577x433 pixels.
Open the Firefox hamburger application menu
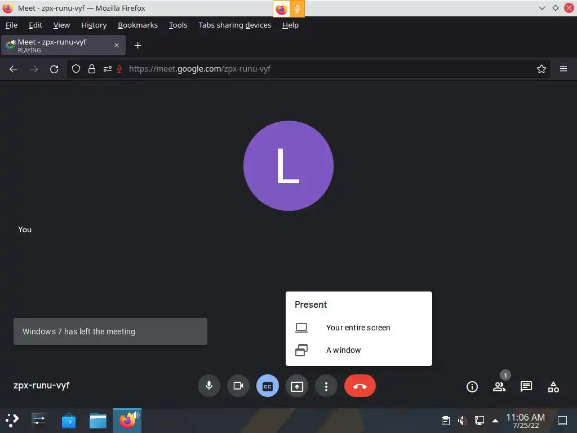click(563, 69)
